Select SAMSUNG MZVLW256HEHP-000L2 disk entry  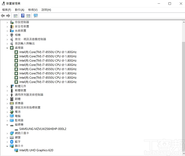click(43, 129)
